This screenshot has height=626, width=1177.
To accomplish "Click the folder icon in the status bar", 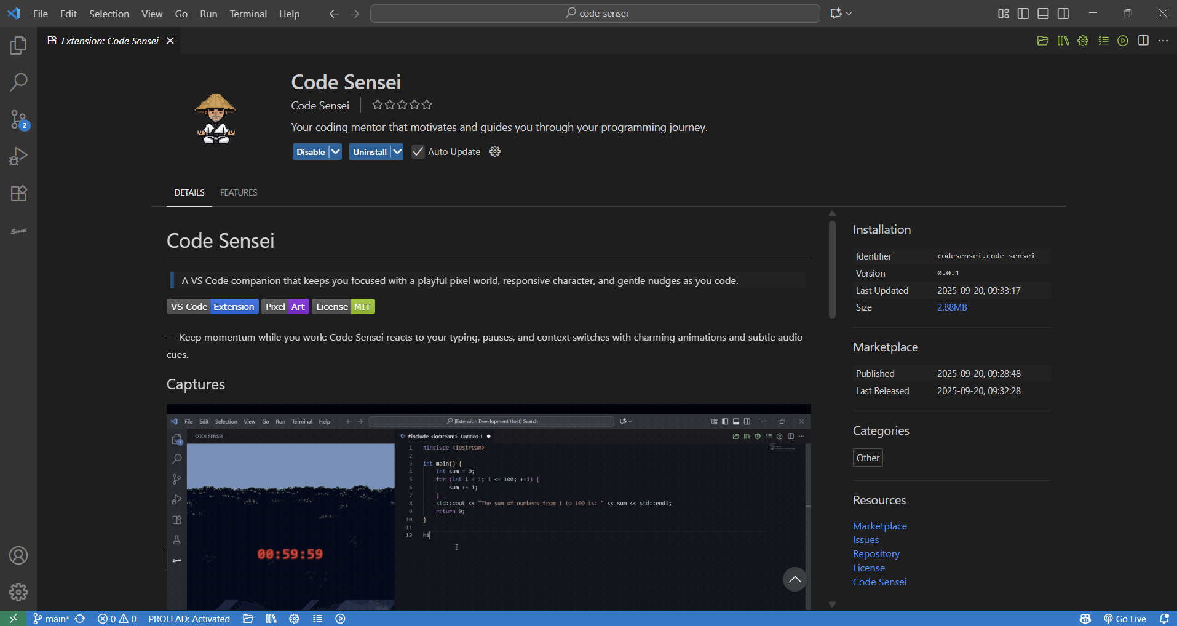I will point(248,619).
